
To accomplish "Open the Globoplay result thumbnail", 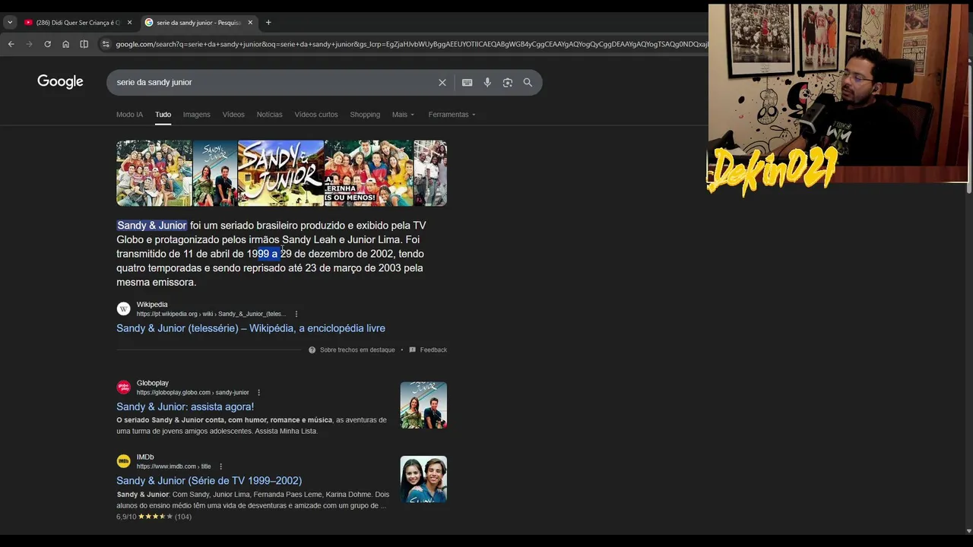I will point(423,405).
